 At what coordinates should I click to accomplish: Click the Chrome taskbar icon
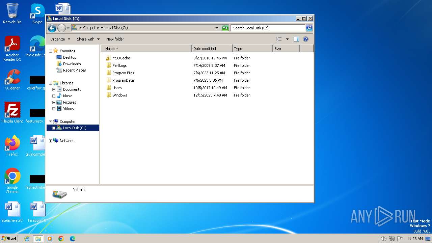(61, 239)
